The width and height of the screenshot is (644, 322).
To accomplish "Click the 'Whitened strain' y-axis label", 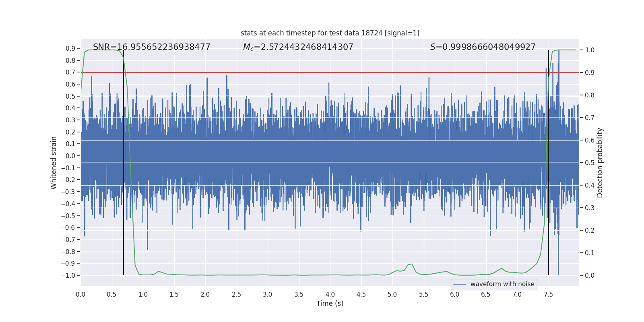I will (x=54, y=163).
